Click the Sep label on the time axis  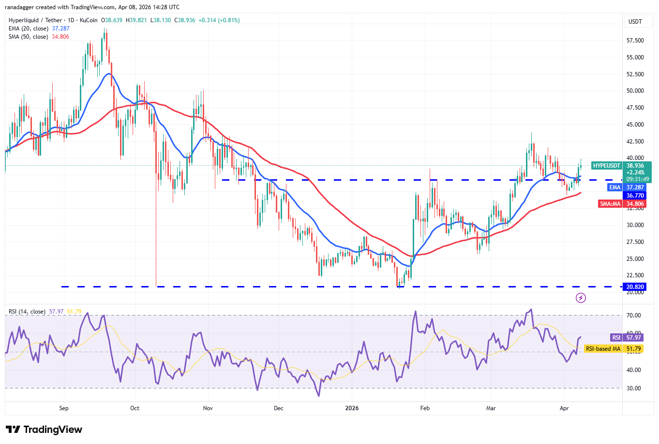point(63,408)
